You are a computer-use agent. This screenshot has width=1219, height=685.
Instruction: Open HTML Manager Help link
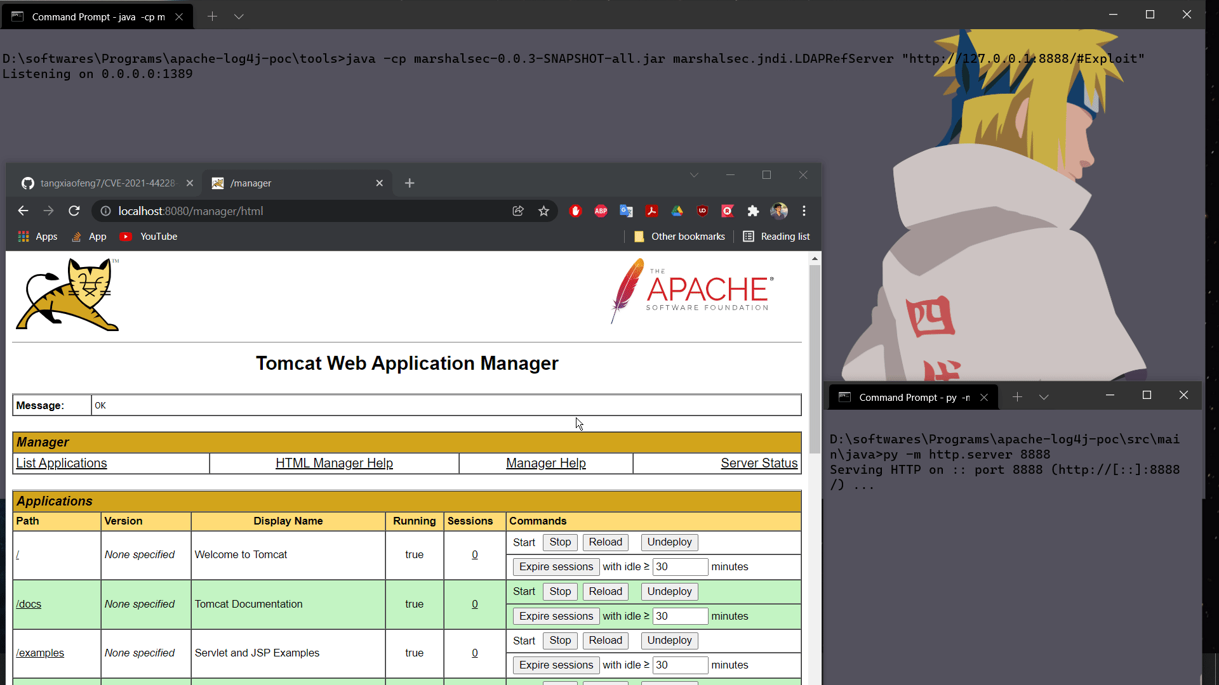[x=334, y=464]
